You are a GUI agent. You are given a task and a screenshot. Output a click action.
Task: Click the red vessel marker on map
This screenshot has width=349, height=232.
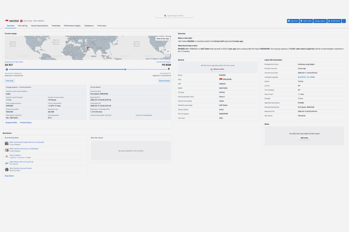click(87, 48)
